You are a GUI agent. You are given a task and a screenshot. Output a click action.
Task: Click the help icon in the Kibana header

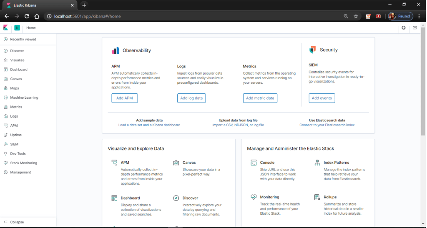[x=403, y=28]
